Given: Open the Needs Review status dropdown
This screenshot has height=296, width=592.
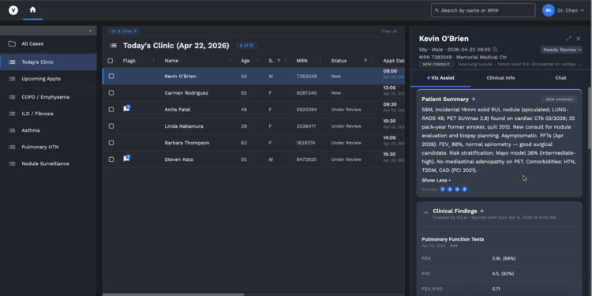Looking at the screenshot, I should tap(561, 50).
